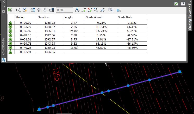Select grade ahead cell -9.21%

click(101, 23)
